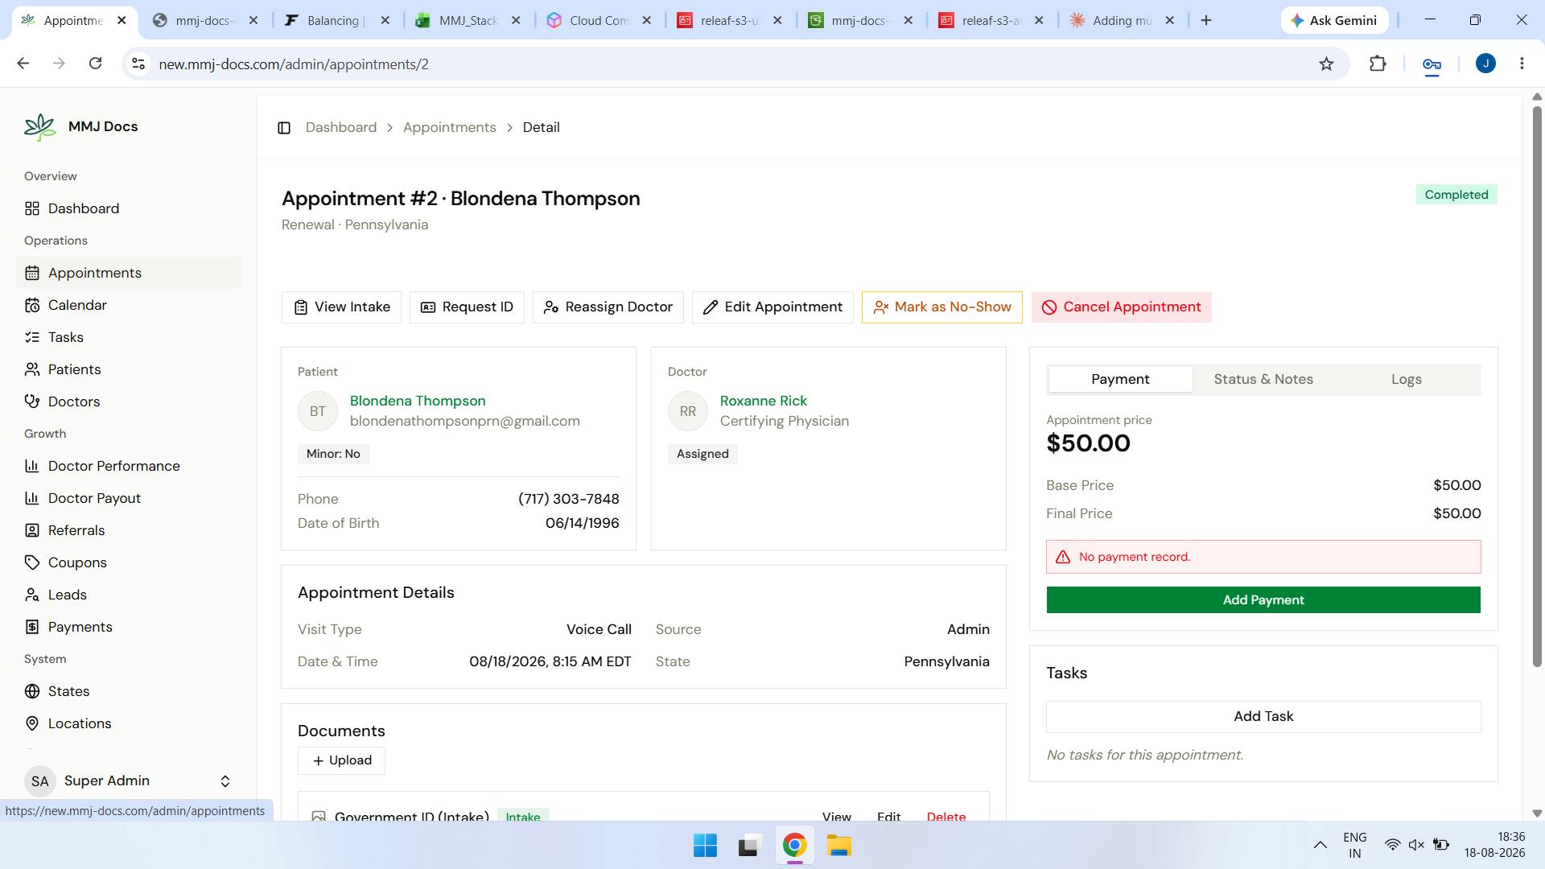Switch to Logs tab
The width and height of the screenshot is (1545, 869).
(x=1406, y=379)
